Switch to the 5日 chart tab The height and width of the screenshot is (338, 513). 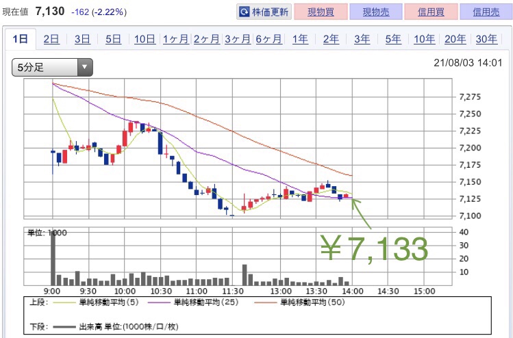(113, 39)
